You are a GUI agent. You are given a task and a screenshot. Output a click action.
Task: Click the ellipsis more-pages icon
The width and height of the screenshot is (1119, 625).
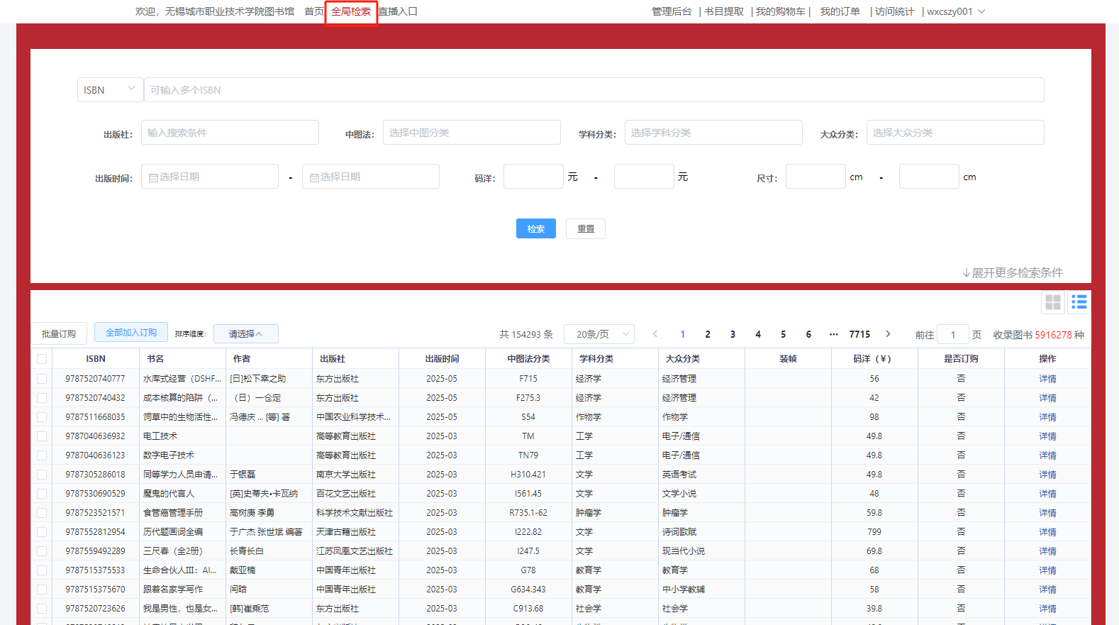coord(833,334)
